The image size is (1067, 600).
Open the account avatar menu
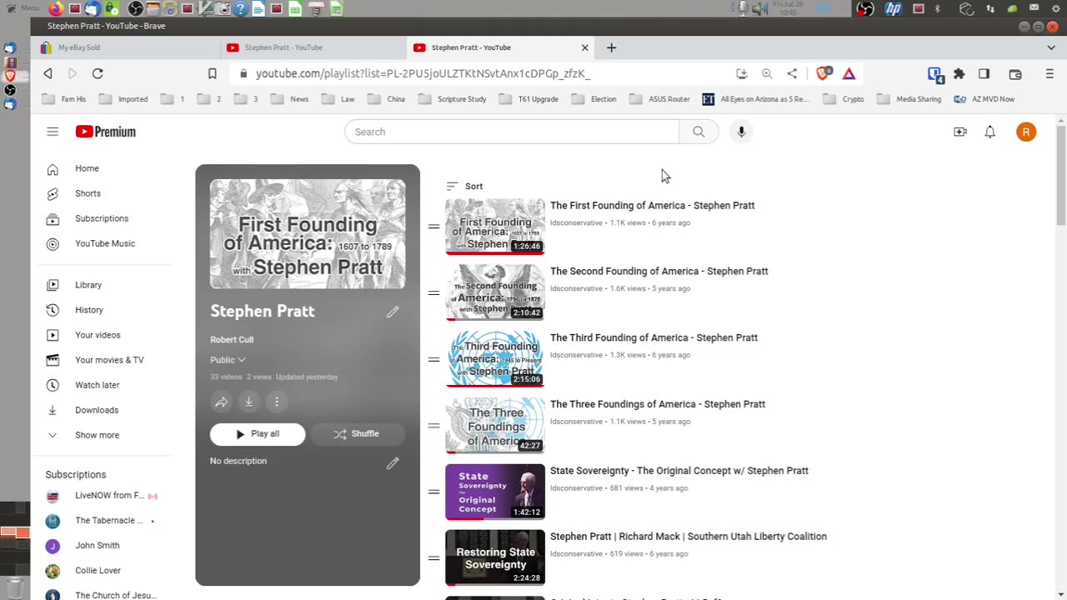(x=1026, y=132)
